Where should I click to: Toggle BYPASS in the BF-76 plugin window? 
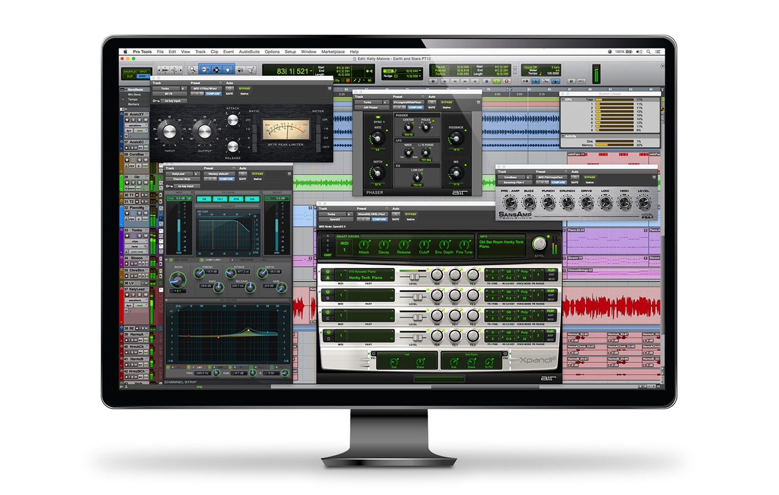click(x=244, y=89)
